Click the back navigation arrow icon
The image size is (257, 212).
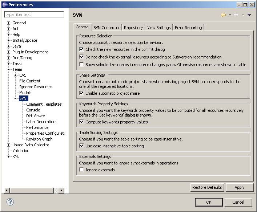tap(223, 15)
